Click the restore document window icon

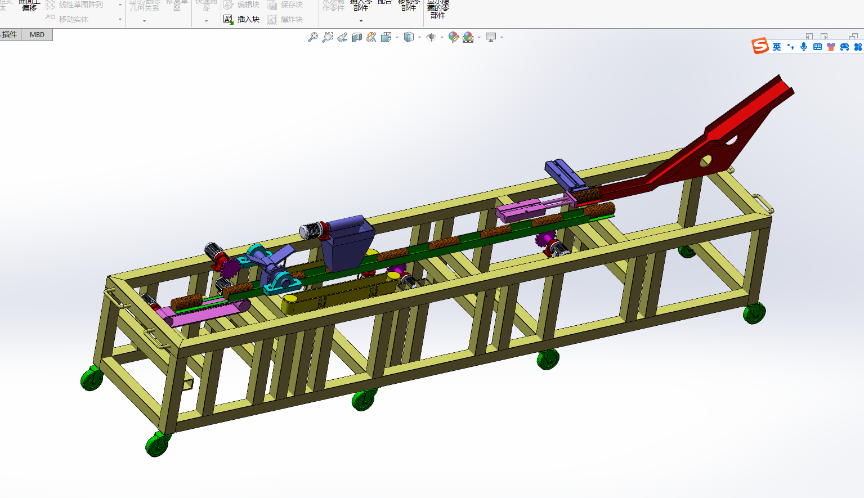853,37
